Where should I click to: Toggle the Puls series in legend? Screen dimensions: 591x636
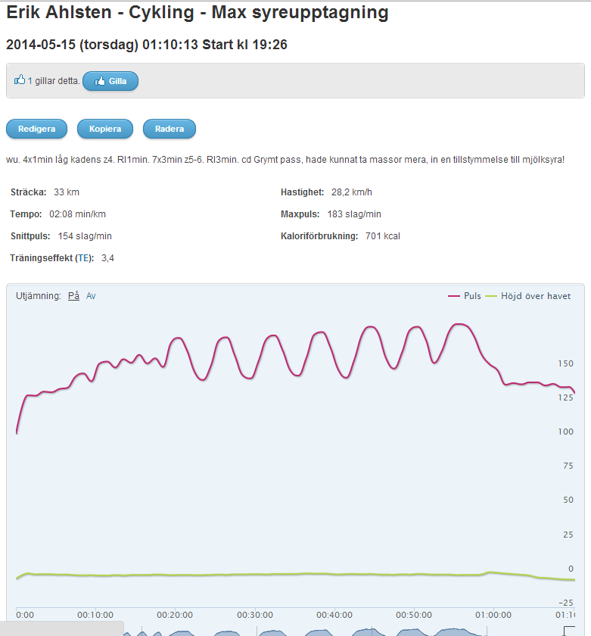[x=472, y=296]
